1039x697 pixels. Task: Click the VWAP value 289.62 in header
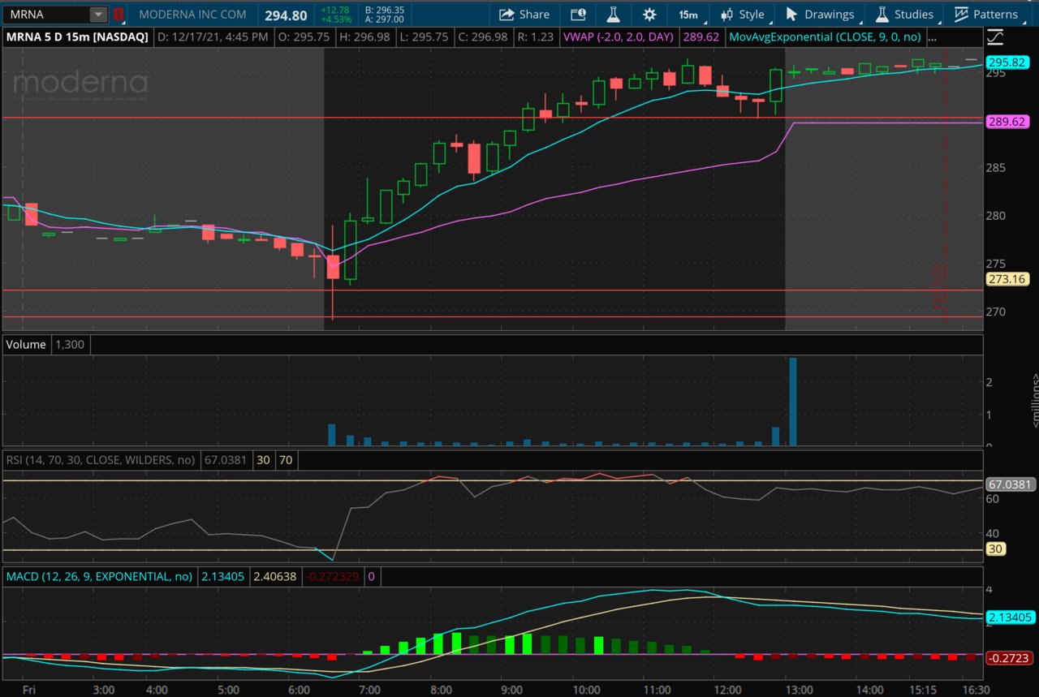[699, 37]
